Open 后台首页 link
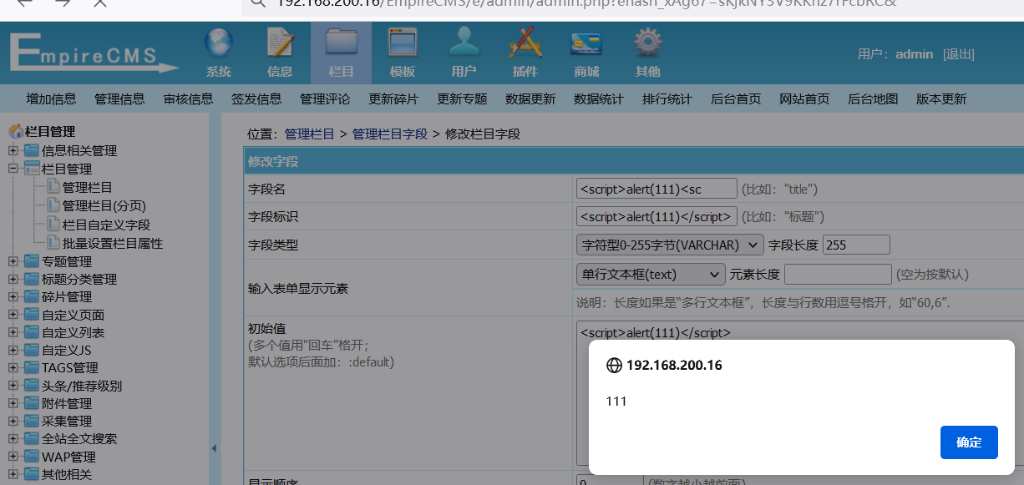Screen dimensions: 1024x485 [736, 99]
